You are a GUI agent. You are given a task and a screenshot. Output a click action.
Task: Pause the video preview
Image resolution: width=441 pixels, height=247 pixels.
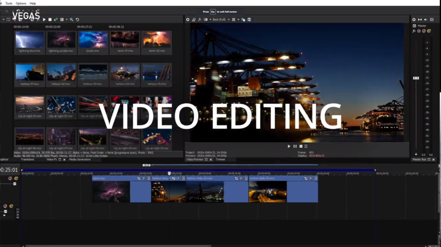[295, 146]
